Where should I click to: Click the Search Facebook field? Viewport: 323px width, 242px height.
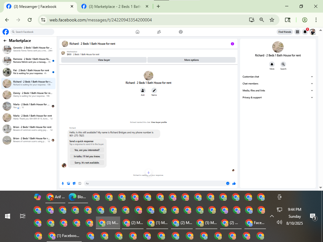point(32,32)
